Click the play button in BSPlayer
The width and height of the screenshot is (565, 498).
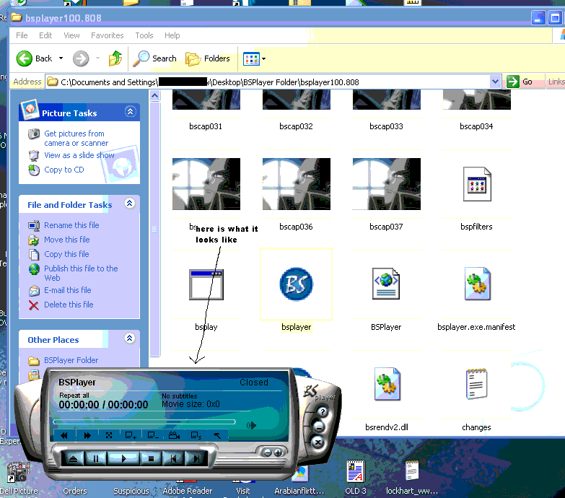click(123, 459)
